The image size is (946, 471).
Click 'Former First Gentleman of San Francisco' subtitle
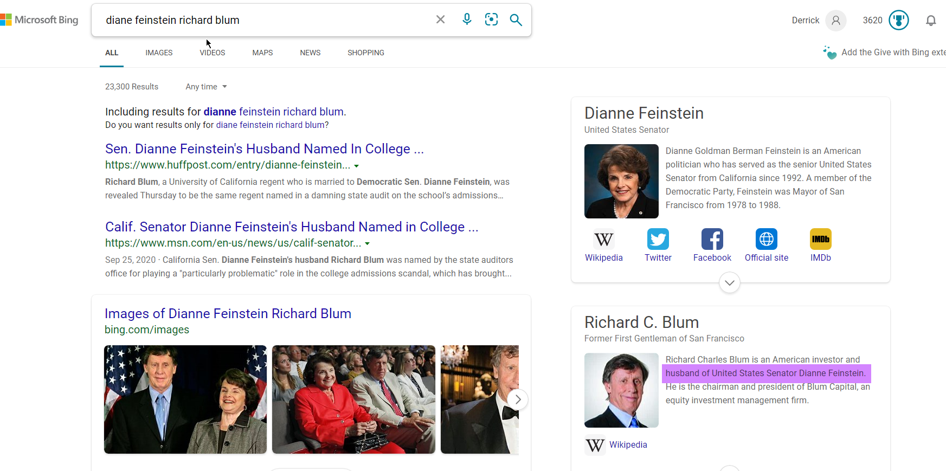[664, 339]
